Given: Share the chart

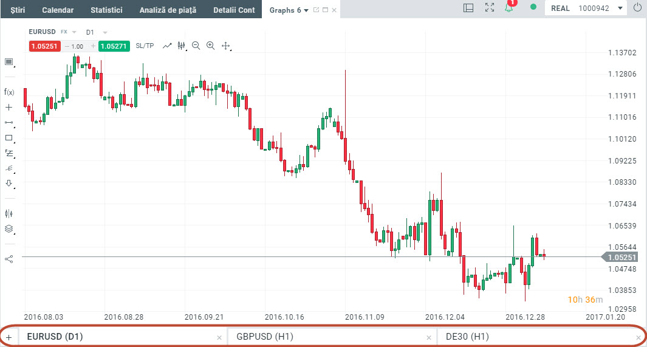Looking at the screenshot, I should coord(9,259).
